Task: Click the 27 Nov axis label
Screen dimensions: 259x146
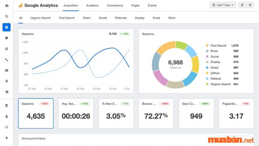Action: [64, 89]
